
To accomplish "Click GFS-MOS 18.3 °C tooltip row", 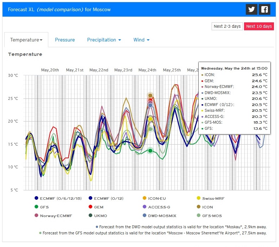I will pyautogui.click(x=234, y=123).
